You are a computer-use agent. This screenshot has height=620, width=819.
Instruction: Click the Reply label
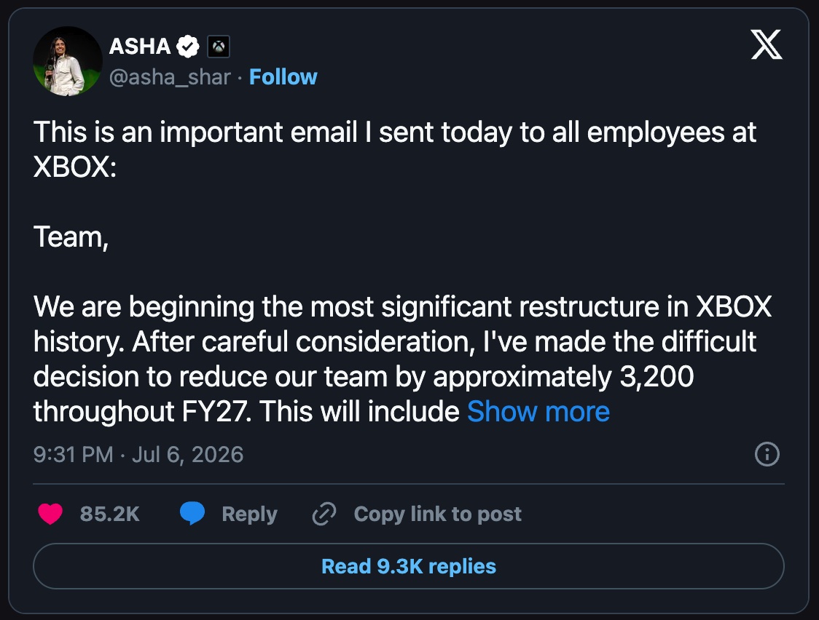249,514
